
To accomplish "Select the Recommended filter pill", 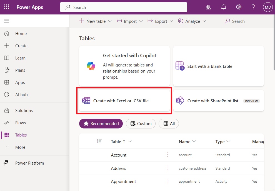I will click(x=101, y=124).
